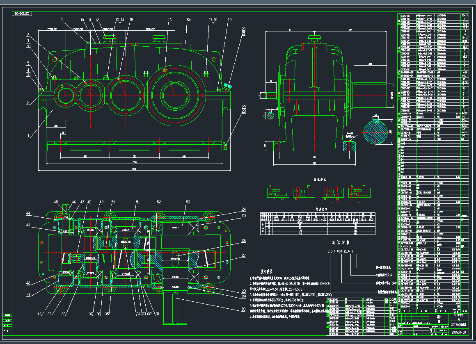
Task: Select part callout number 16
Action: (x=170, y=20)
